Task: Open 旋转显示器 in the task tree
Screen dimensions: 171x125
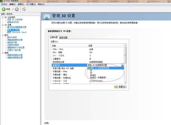Action: (12, 42)
